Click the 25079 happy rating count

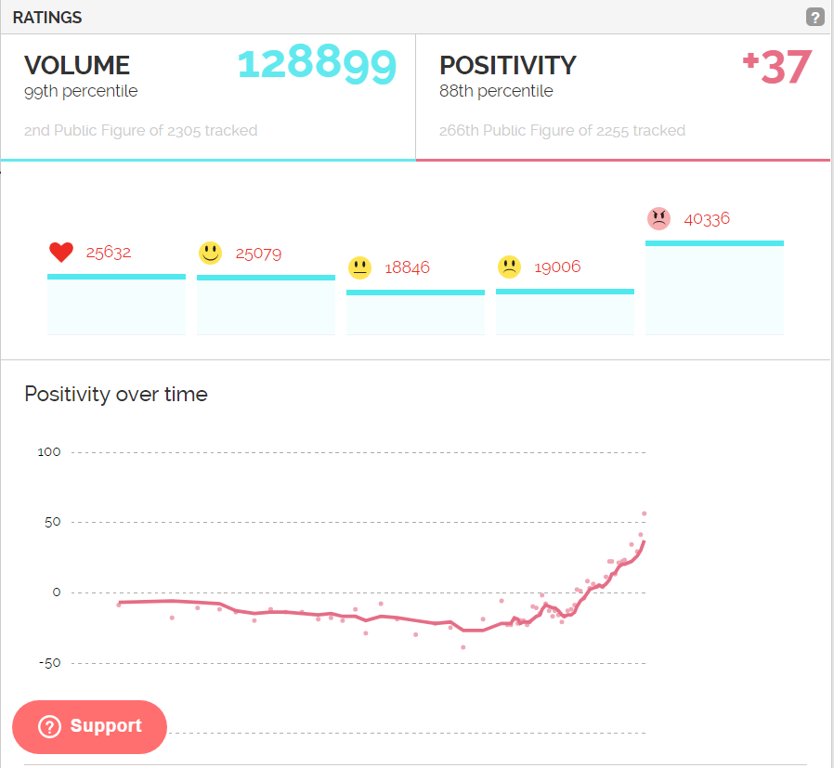click(258, 254)
